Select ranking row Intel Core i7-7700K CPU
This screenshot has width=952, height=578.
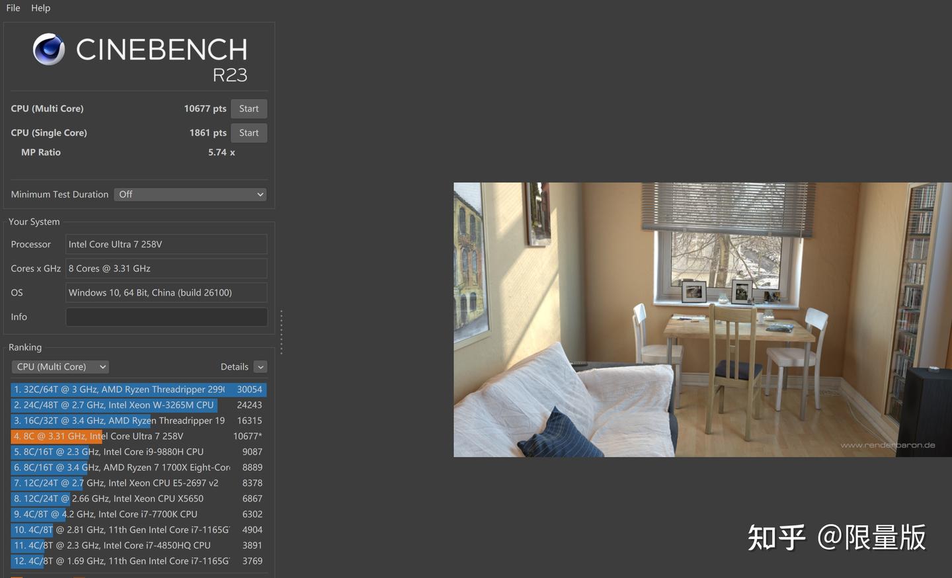point(139,514)
